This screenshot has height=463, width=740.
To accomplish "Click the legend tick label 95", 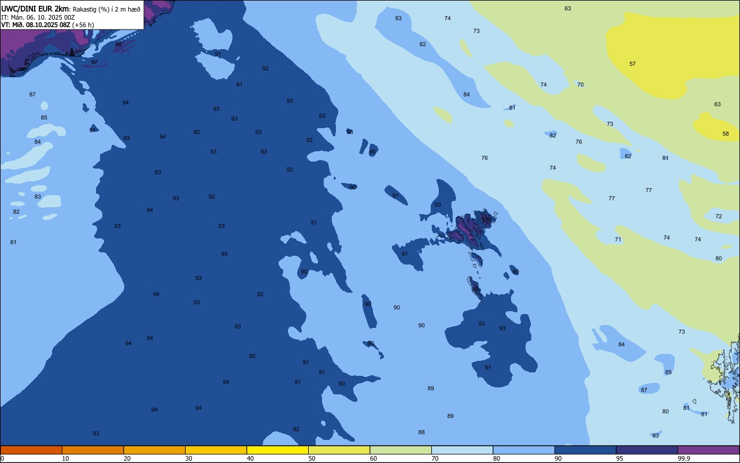I will [620, 458].
